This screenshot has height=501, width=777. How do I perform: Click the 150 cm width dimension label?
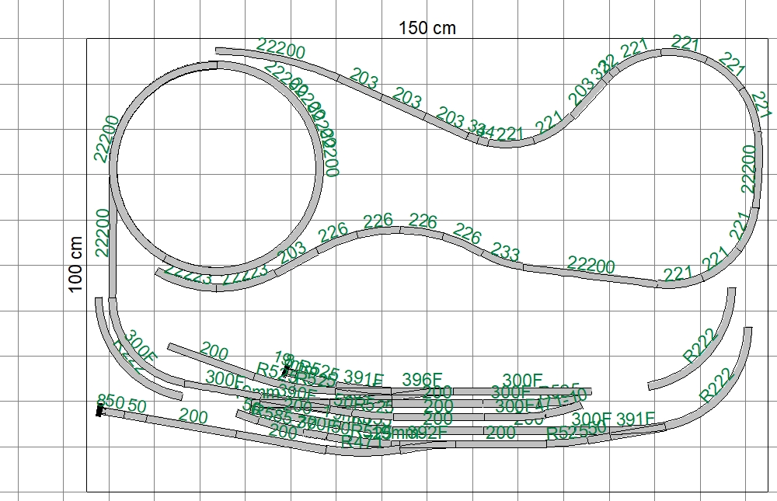coord(427,29)
